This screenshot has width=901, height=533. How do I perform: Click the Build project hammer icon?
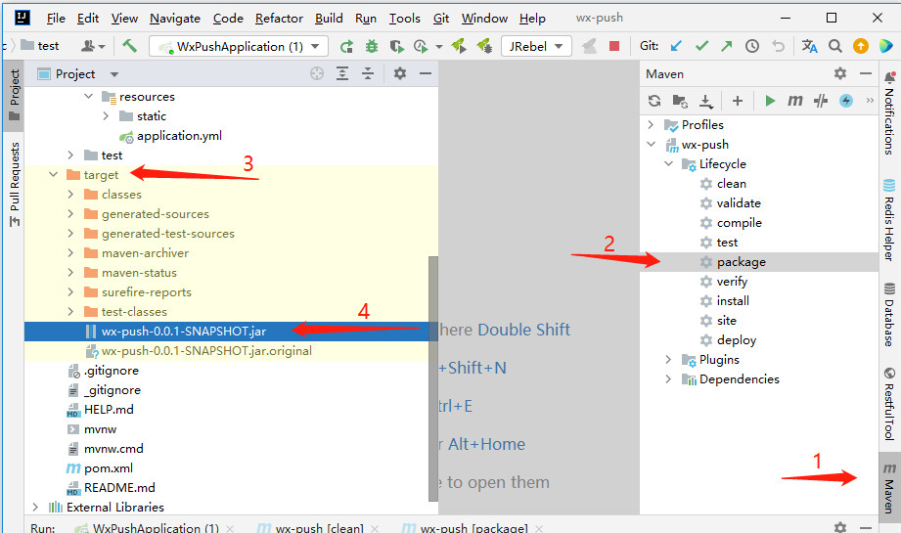click(x=129, y=46)
